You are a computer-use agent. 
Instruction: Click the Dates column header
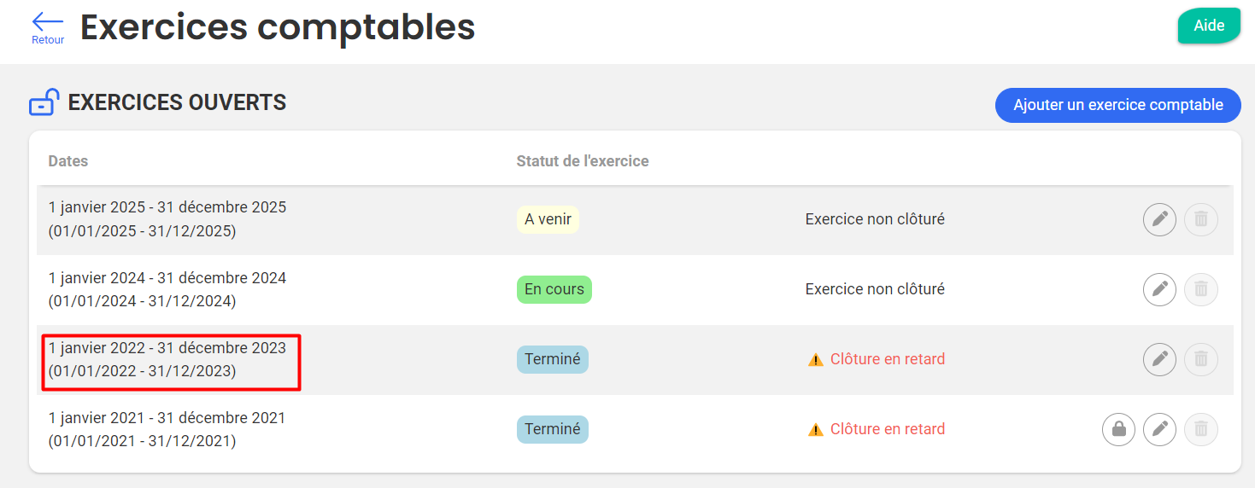(68, 161)
